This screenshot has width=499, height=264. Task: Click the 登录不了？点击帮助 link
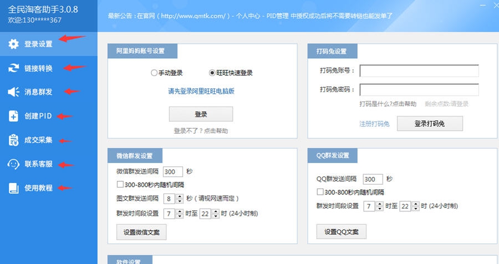(201, 130)
